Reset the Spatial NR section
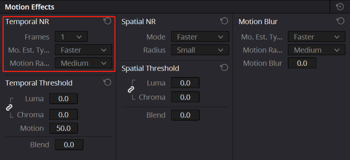Image resolution: width=350 pixels, height=160 pixels. (x=224, y=21)
